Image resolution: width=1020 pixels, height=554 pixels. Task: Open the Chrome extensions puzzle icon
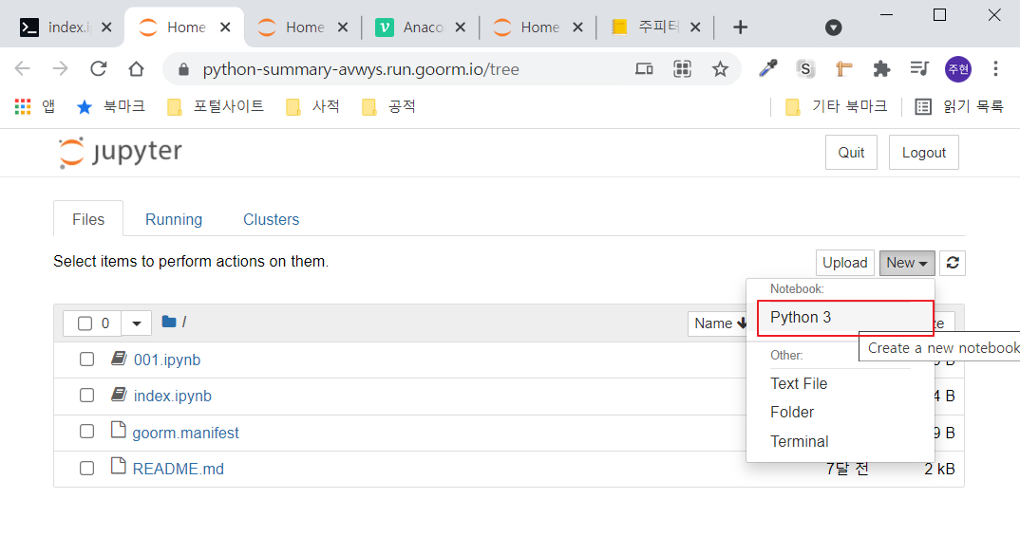coord(881,69)
